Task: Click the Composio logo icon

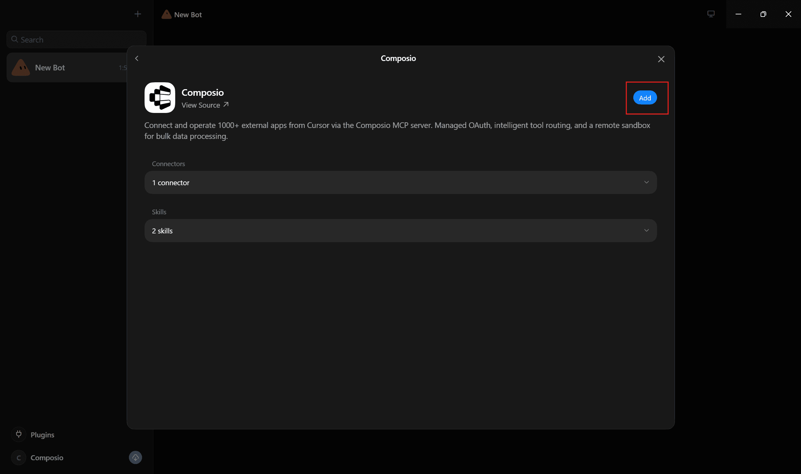Action: point(160,98)
